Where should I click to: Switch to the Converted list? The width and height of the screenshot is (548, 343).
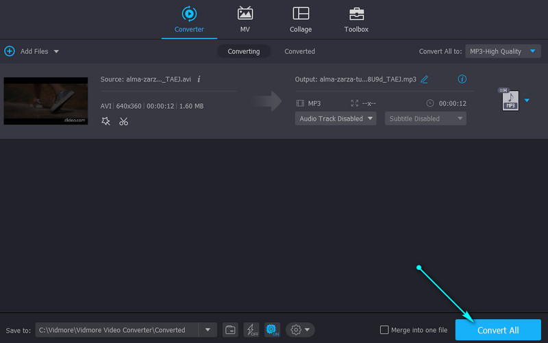tap(299, 51)
